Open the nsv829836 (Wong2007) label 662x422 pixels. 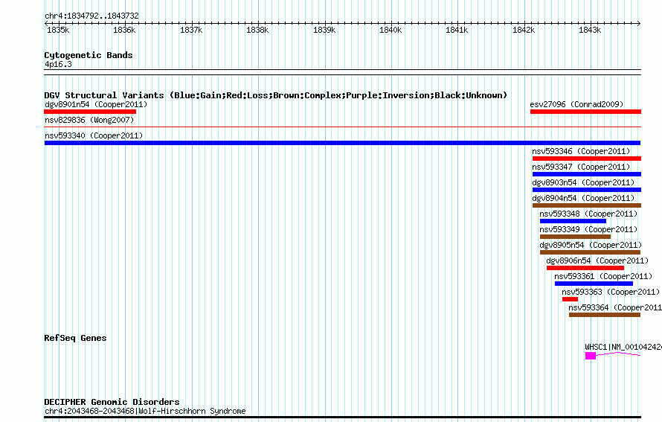coord(89,120)
